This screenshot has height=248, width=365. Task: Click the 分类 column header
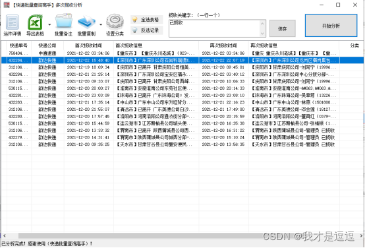(351, 46)
